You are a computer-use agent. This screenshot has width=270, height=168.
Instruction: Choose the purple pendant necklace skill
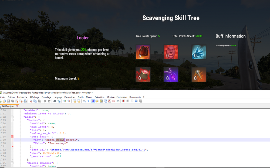[171, 75]
